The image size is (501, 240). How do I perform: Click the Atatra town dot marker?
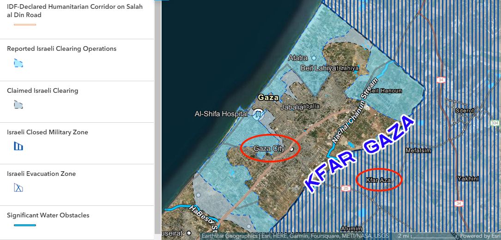point(314,58)
